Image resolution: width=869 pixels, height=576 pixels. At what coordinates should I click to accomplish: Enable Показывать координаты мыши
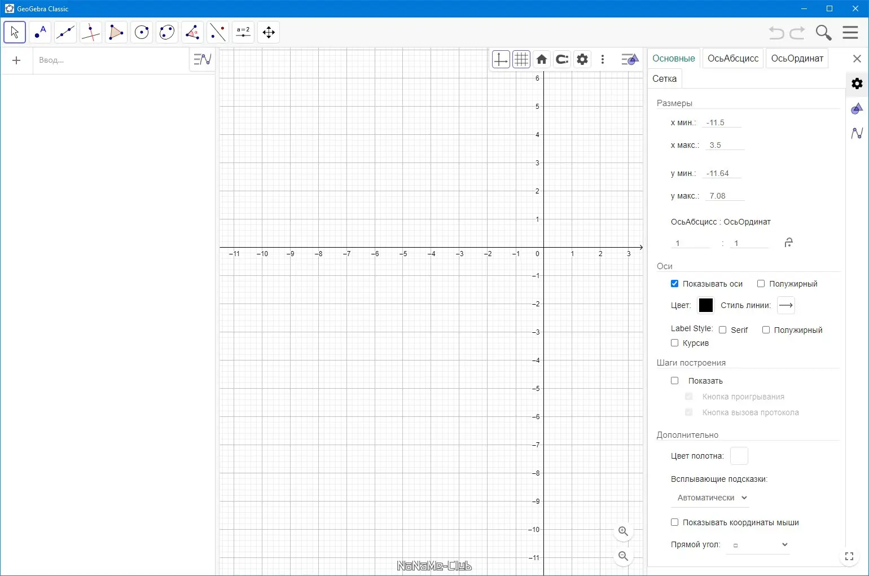[674, 522]
